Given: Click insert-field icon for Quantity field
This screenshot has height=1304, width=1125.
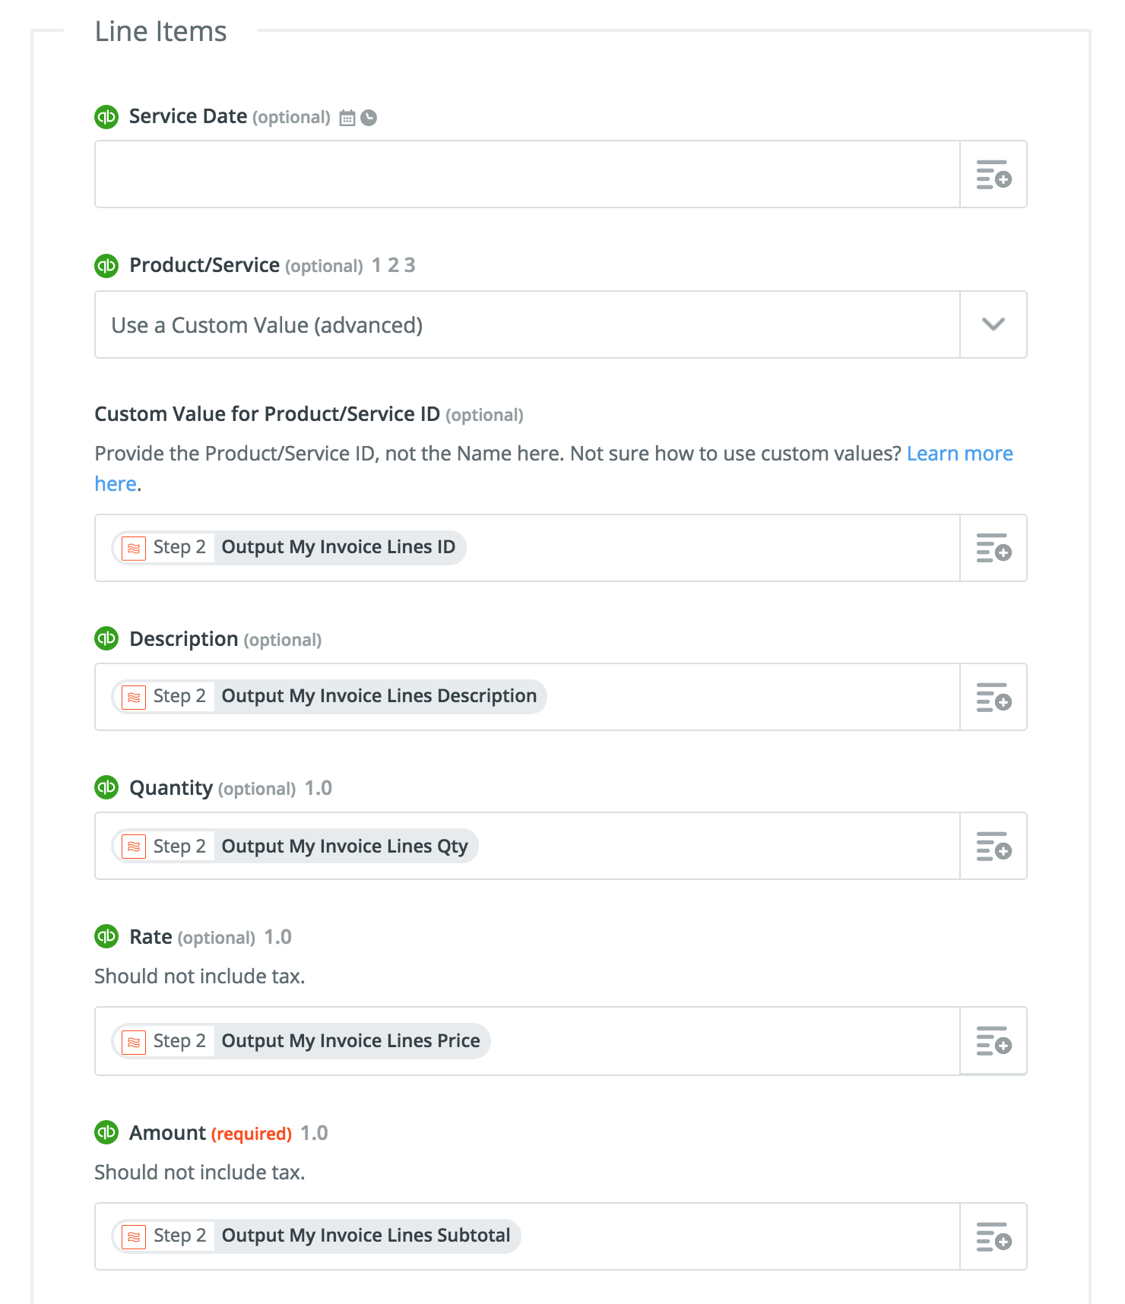Looking at the screenshot, I should (993, 846).
